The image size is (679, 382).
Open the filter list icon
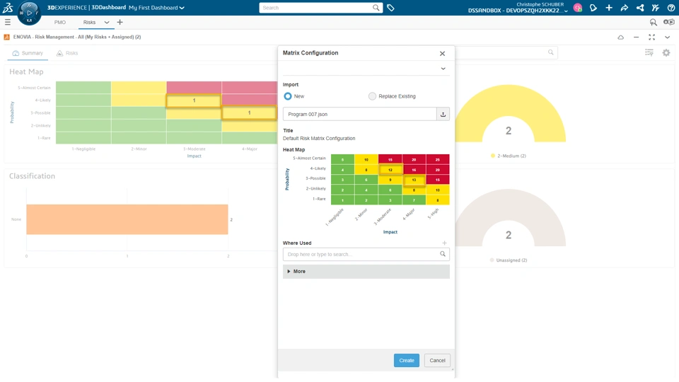coord(649,53)
